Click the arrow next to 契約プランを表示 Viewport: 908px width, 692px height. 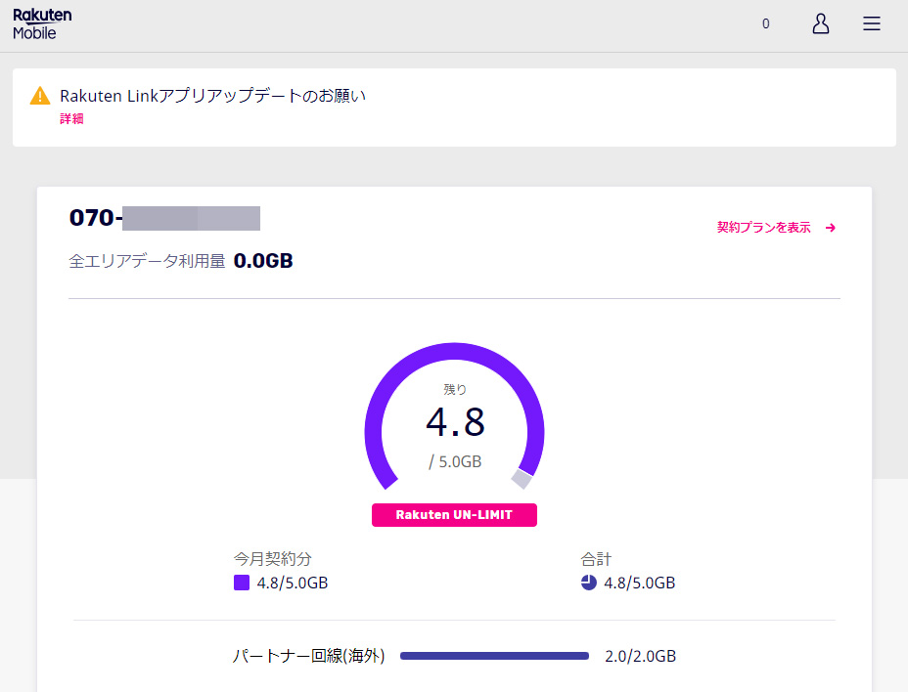(831, 228)
